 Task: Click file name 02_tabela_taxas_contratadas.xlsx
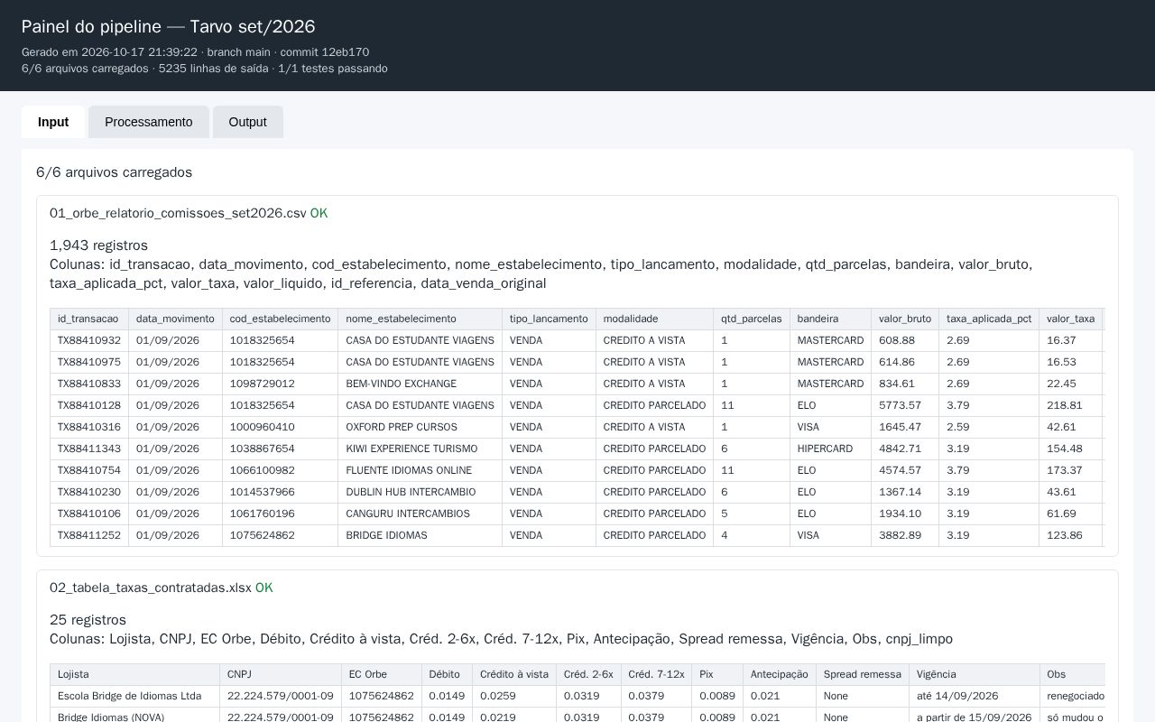coord(151,588)
